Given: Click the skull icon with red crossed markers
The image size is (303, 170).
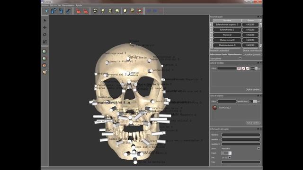Looking at the screenshot, I should [x=140, y=11].
